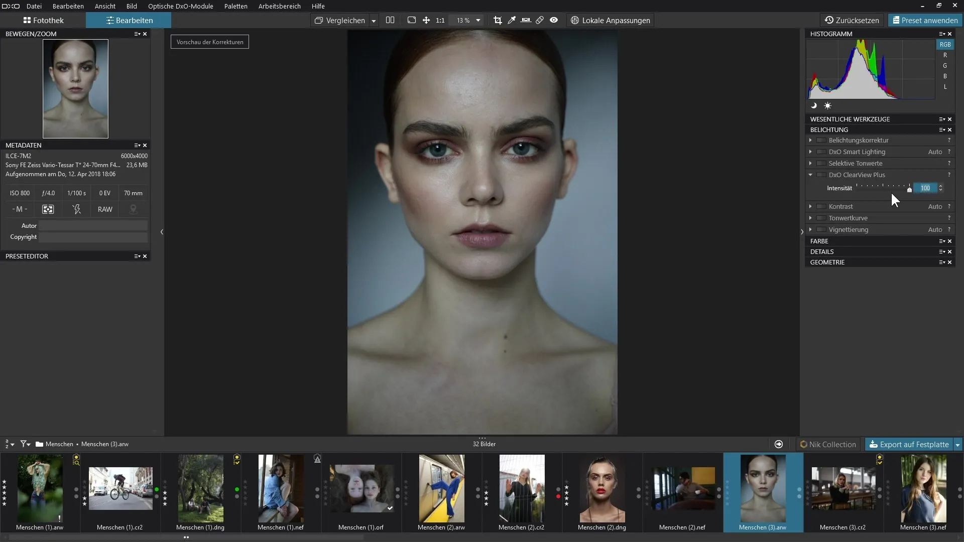Image resolution: width=964 pixels, height=542 pixels.
Task: Show the RGB histogram channel
Action: pyautogui.click(x=945, y=44)
